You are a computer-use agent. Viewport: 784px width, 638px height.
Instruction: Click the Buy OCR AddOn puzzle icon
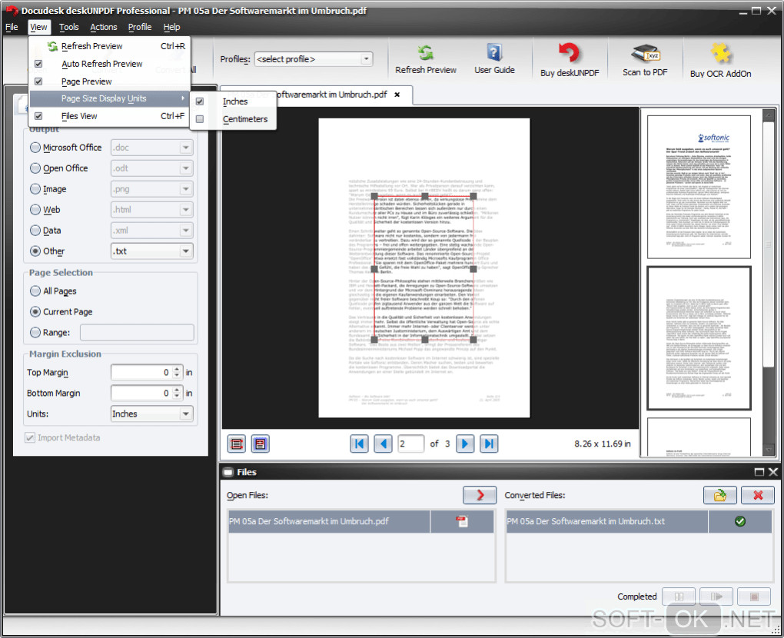coord(720,54)
